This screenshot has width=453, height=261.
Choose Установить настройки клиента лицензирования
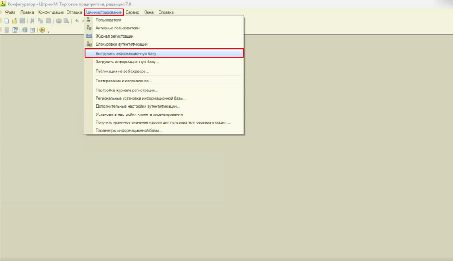coord(164,114)
